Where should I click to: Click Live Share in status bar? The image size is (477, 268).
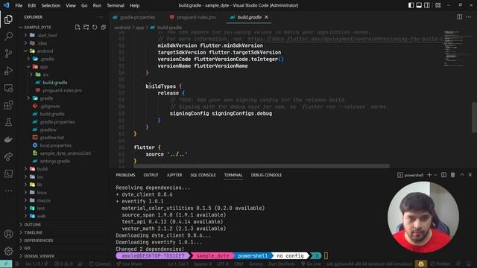130,264
